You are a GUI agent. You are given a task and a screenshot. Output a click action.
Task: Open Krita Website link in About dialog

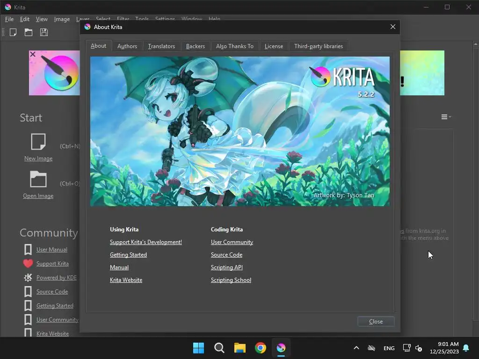(126, 280)
